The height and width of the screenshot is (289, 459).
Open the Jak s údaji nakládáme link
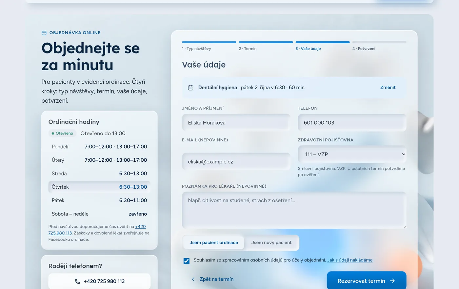coord(350,260)
